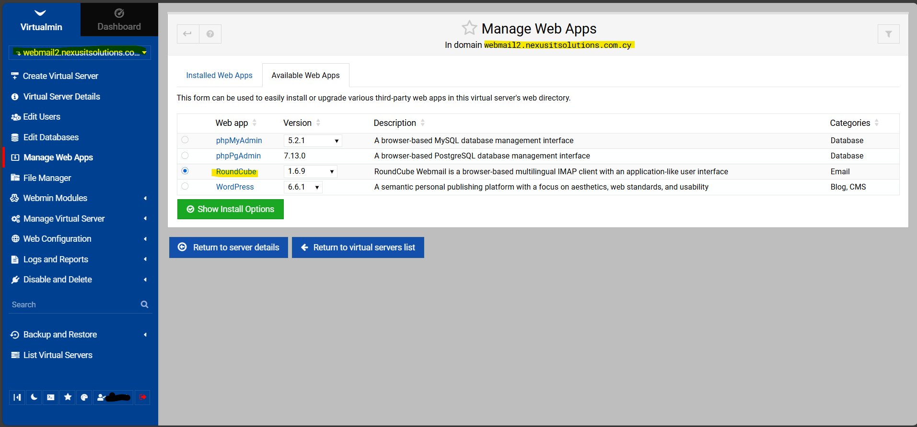The image size is (917, 427).
Task: Open the RoundCube link
Action: [x=236, y=171]
